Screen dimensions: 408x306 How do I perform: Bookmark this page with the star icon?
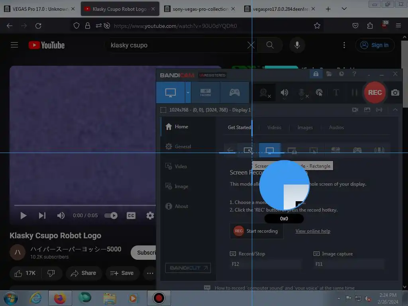pos(317,26)
